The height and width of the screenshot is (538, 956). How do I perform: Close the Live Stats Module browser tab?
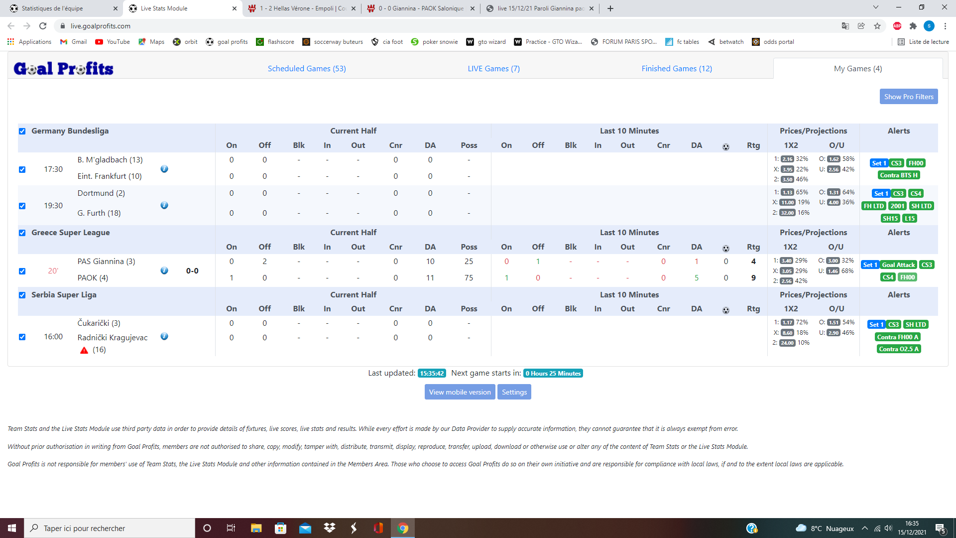coord(235,8)
